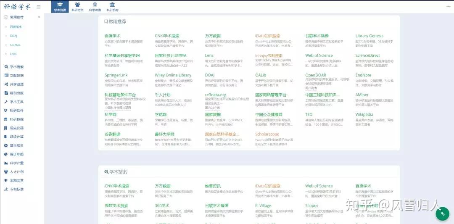
Task: Open the OALib link
Action: point(261,75)
